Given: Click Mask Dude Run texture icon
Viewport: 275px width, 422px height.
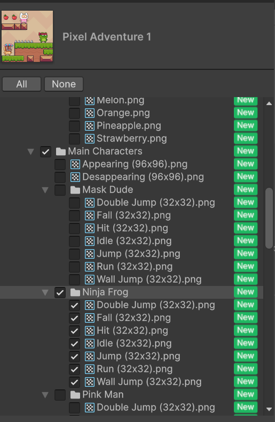Looking at the screenshot, I should click(90, 267).
